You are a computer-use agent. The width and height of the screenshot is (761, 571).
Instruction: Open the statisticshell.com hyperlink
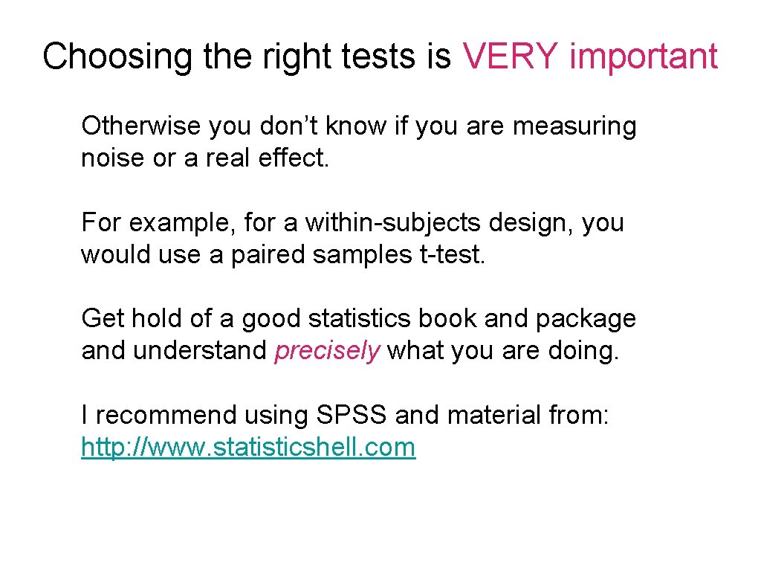tap(248, 447)
